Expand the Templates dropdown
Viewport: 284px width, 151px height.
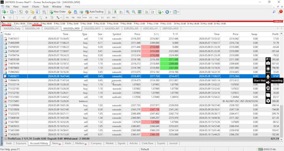coord(178,12)
